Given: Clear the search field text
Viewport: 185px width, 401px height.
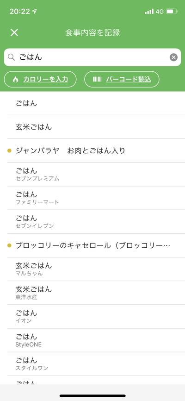Looking at the screenshot, I should [173, 57].
